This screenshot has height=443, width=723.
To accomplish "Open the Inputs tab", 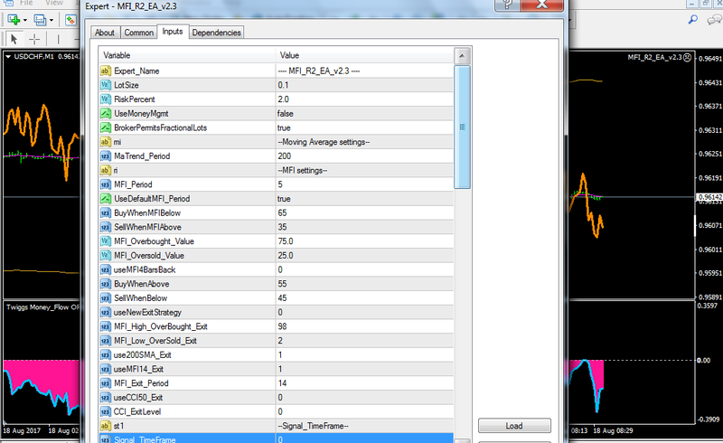I will (173, 32).
